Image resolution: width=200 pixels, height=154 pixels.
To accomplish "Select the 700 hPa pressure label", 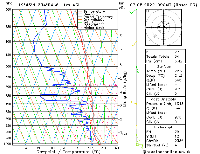I will tap(9, 104).
